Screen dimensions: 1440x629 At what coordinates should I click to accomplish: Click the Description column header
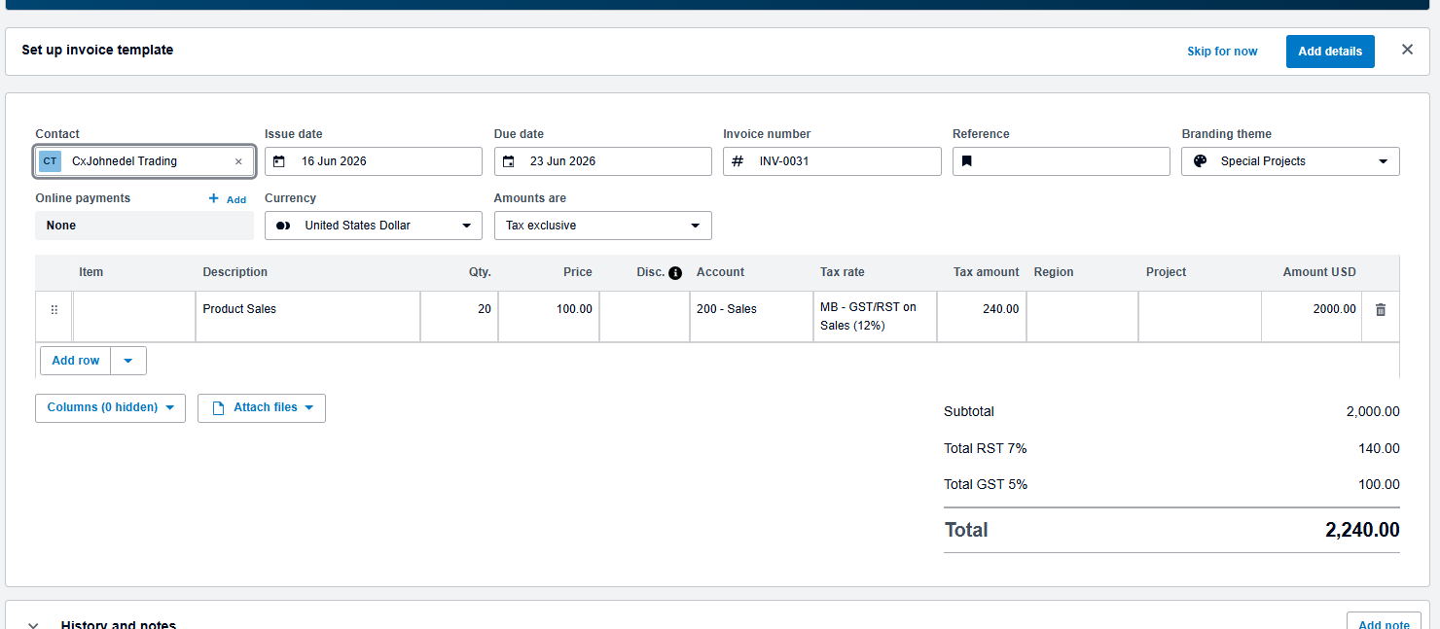pos(235,273)
